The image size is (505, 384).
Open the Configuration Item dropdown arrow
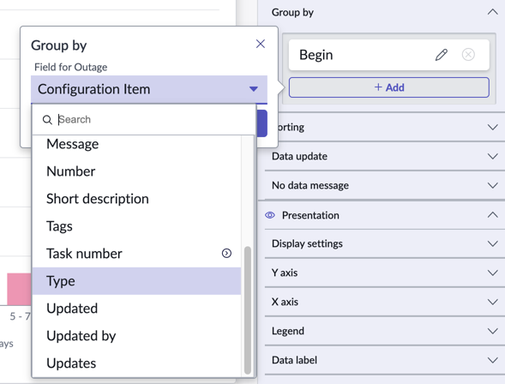coord(254,89)
